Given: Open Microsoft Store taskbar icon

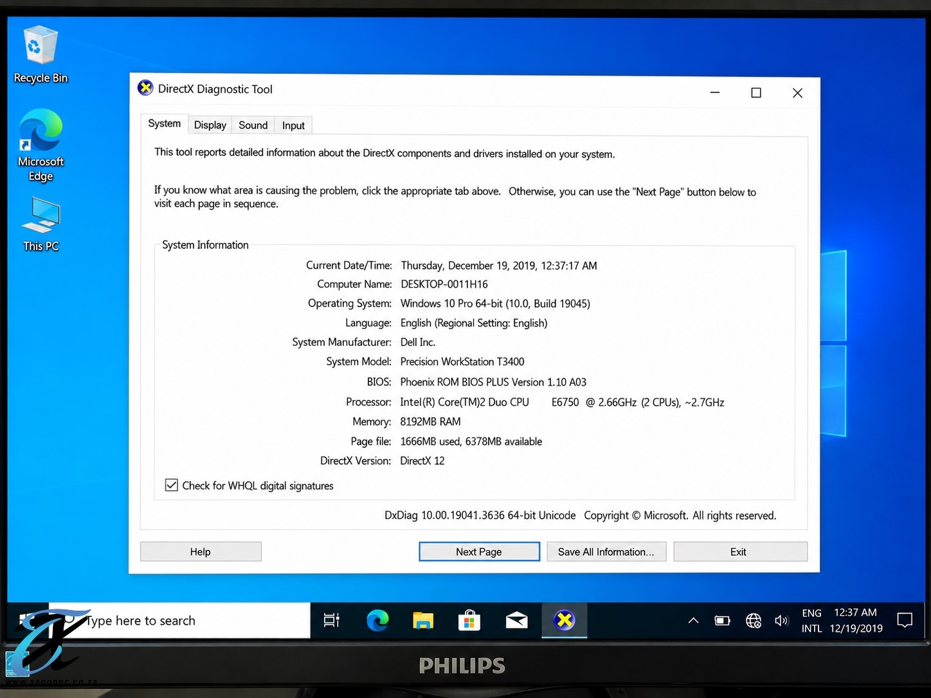Looking at the screenshot, I should click(x=469, y=620).
